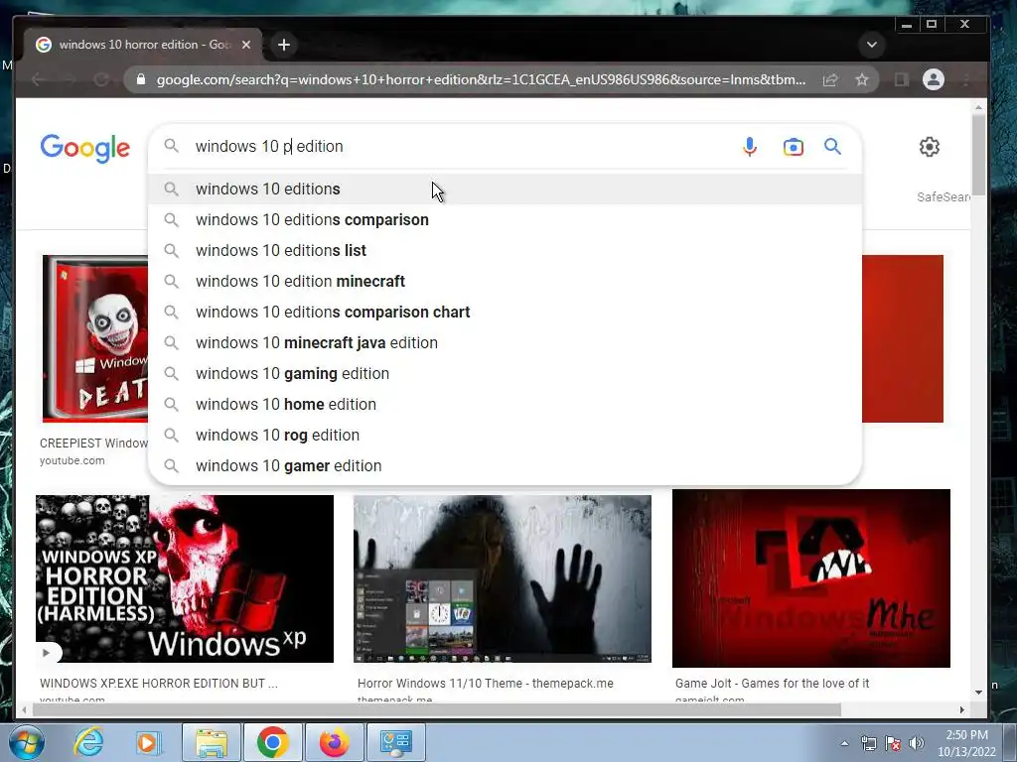Launch Internet Explorer from taskbar
The image size is (1017, 762).
point(88,742)
